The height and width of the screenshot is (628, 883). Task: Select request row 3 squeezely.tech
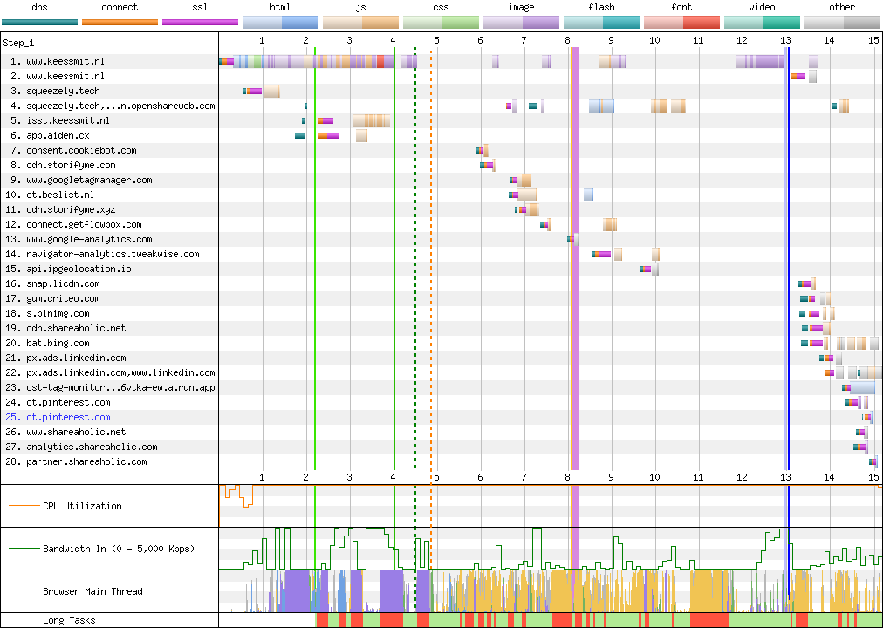63,91
